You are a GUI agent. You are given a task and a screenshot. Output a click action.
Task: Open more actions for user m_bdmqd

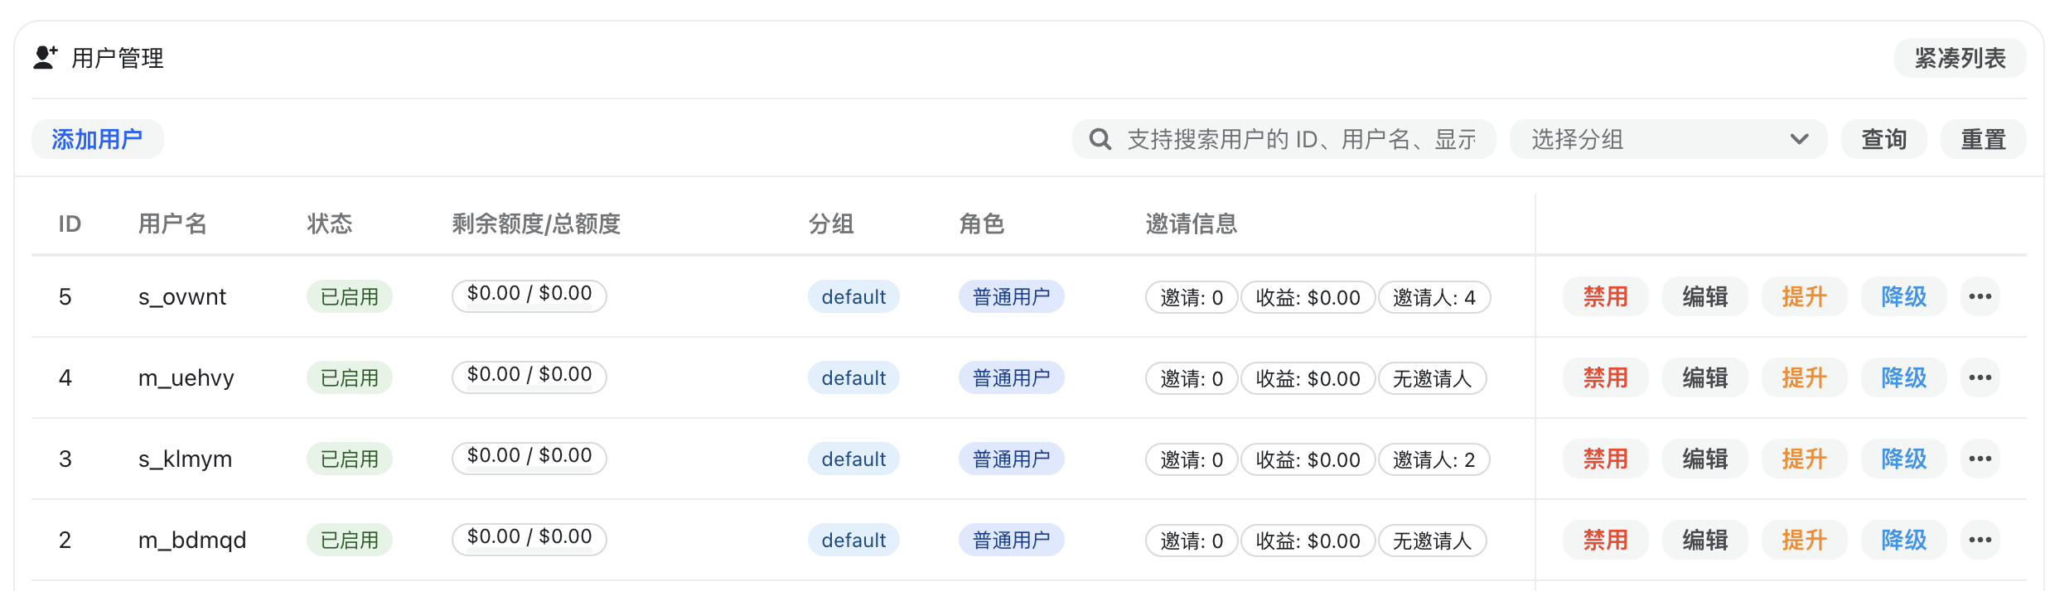[x=1980, y=540]
